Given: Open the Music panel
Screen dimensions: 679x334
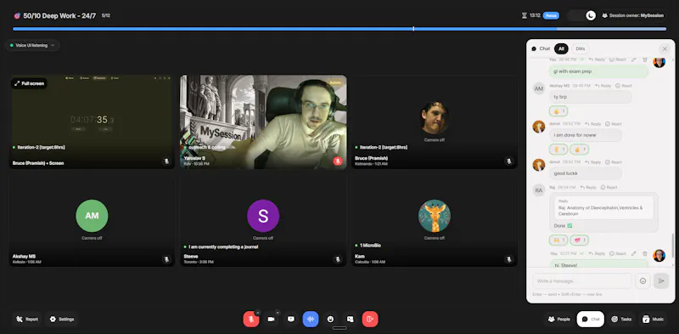Looking at the screenshot, I should point(653,320).
